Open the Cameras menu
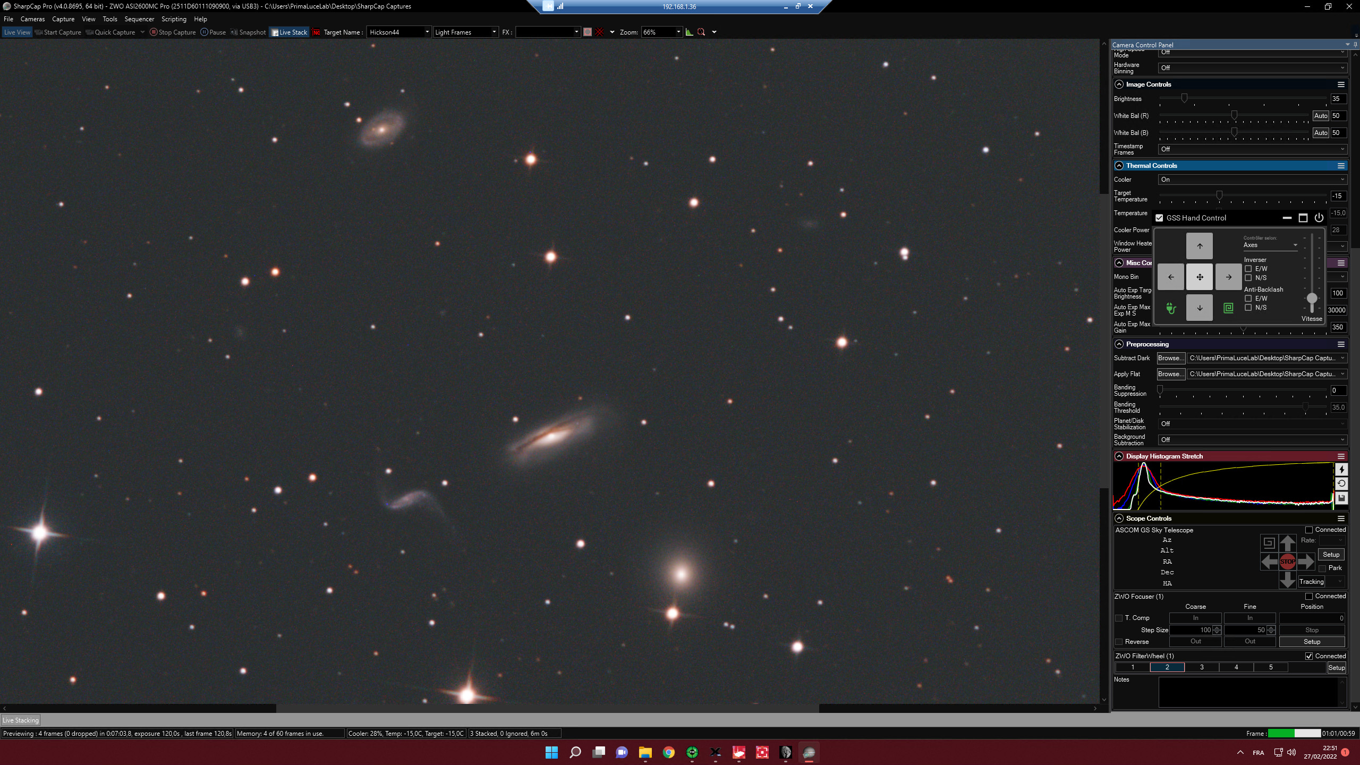The width and height of the screenshot is (1360, 765). click(x=32, y=19)
